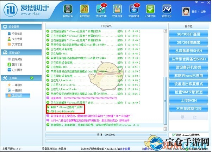The height and width of the screenshot is (152, 212).
Task: Click the www.i4.cn address text
Action: click(31, 14)
